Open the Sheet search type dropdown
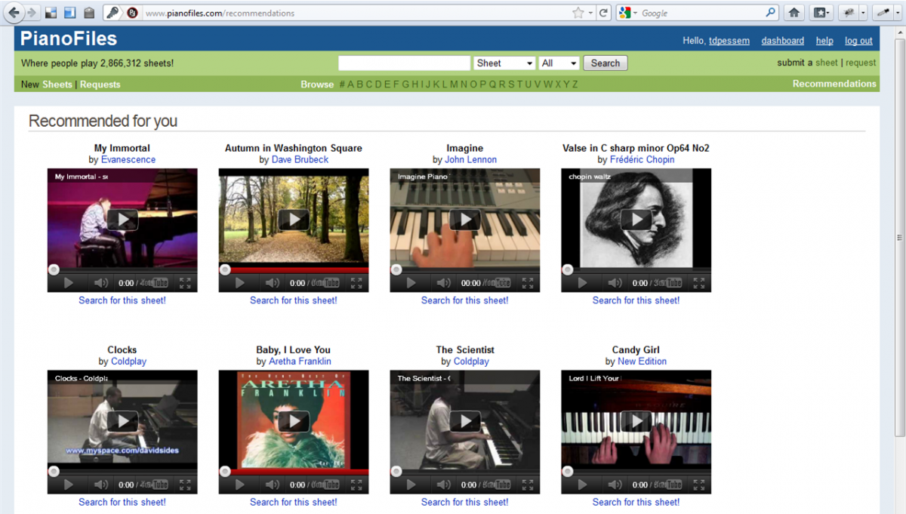The height and width of the screenshot is (514, 906). click(504, 63)
